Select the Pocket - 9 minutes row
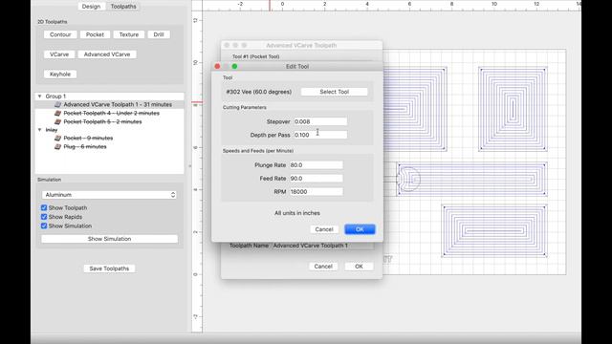Image resolution: width=612 pixels, height=344 pixels. (110, 138)
